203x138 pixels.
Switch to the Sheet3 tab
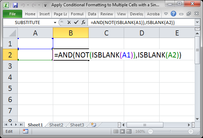point(77,125)
